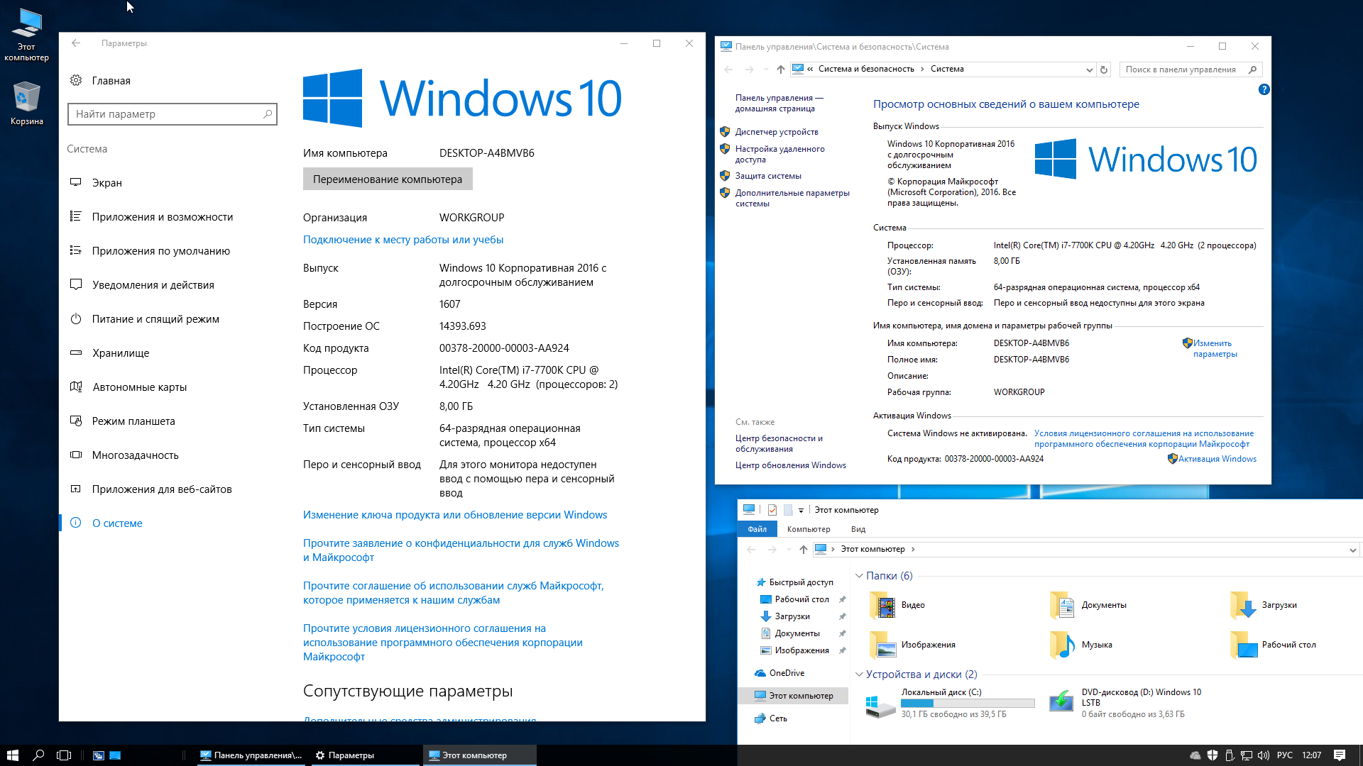The height and width of the screenshot is (766, 1363).
Task: Open Windows Start menu
Action: (x=13, y=755)
